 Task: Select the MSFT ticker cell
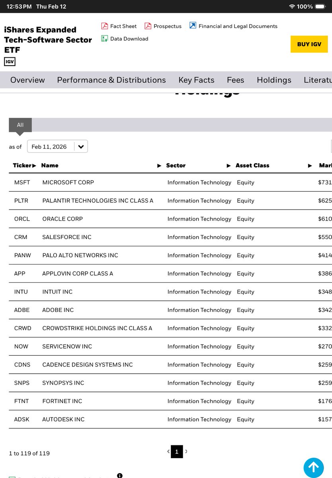[22, 182]
